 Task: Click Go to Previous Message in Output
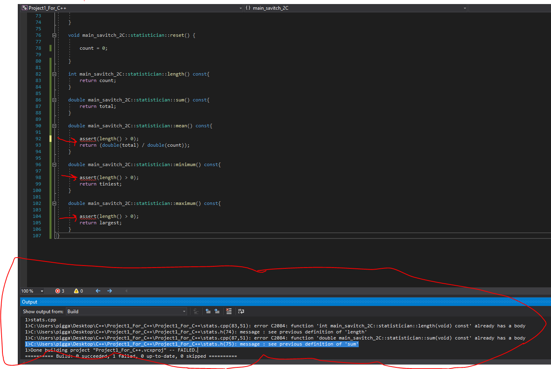[208, 311]
